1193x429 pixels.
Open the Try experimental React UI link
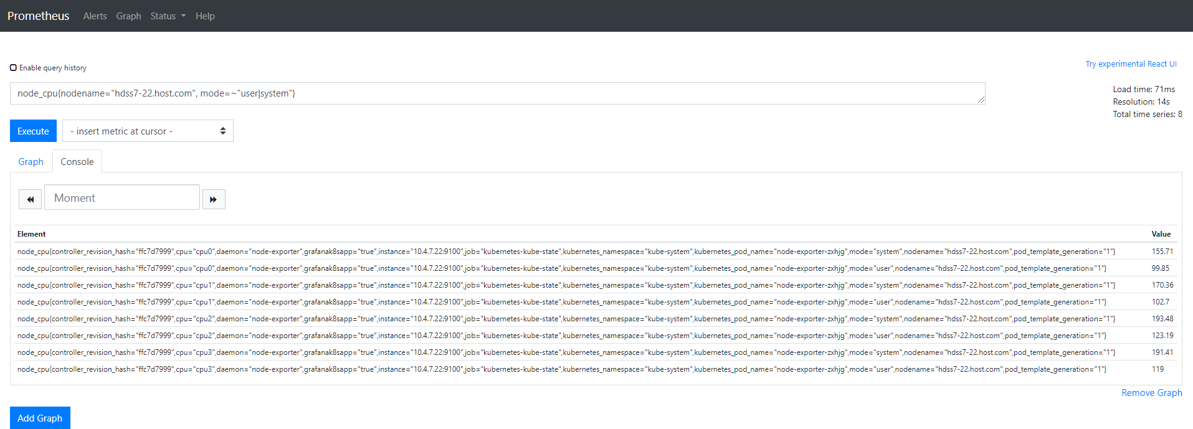[x=1131, y=64]
